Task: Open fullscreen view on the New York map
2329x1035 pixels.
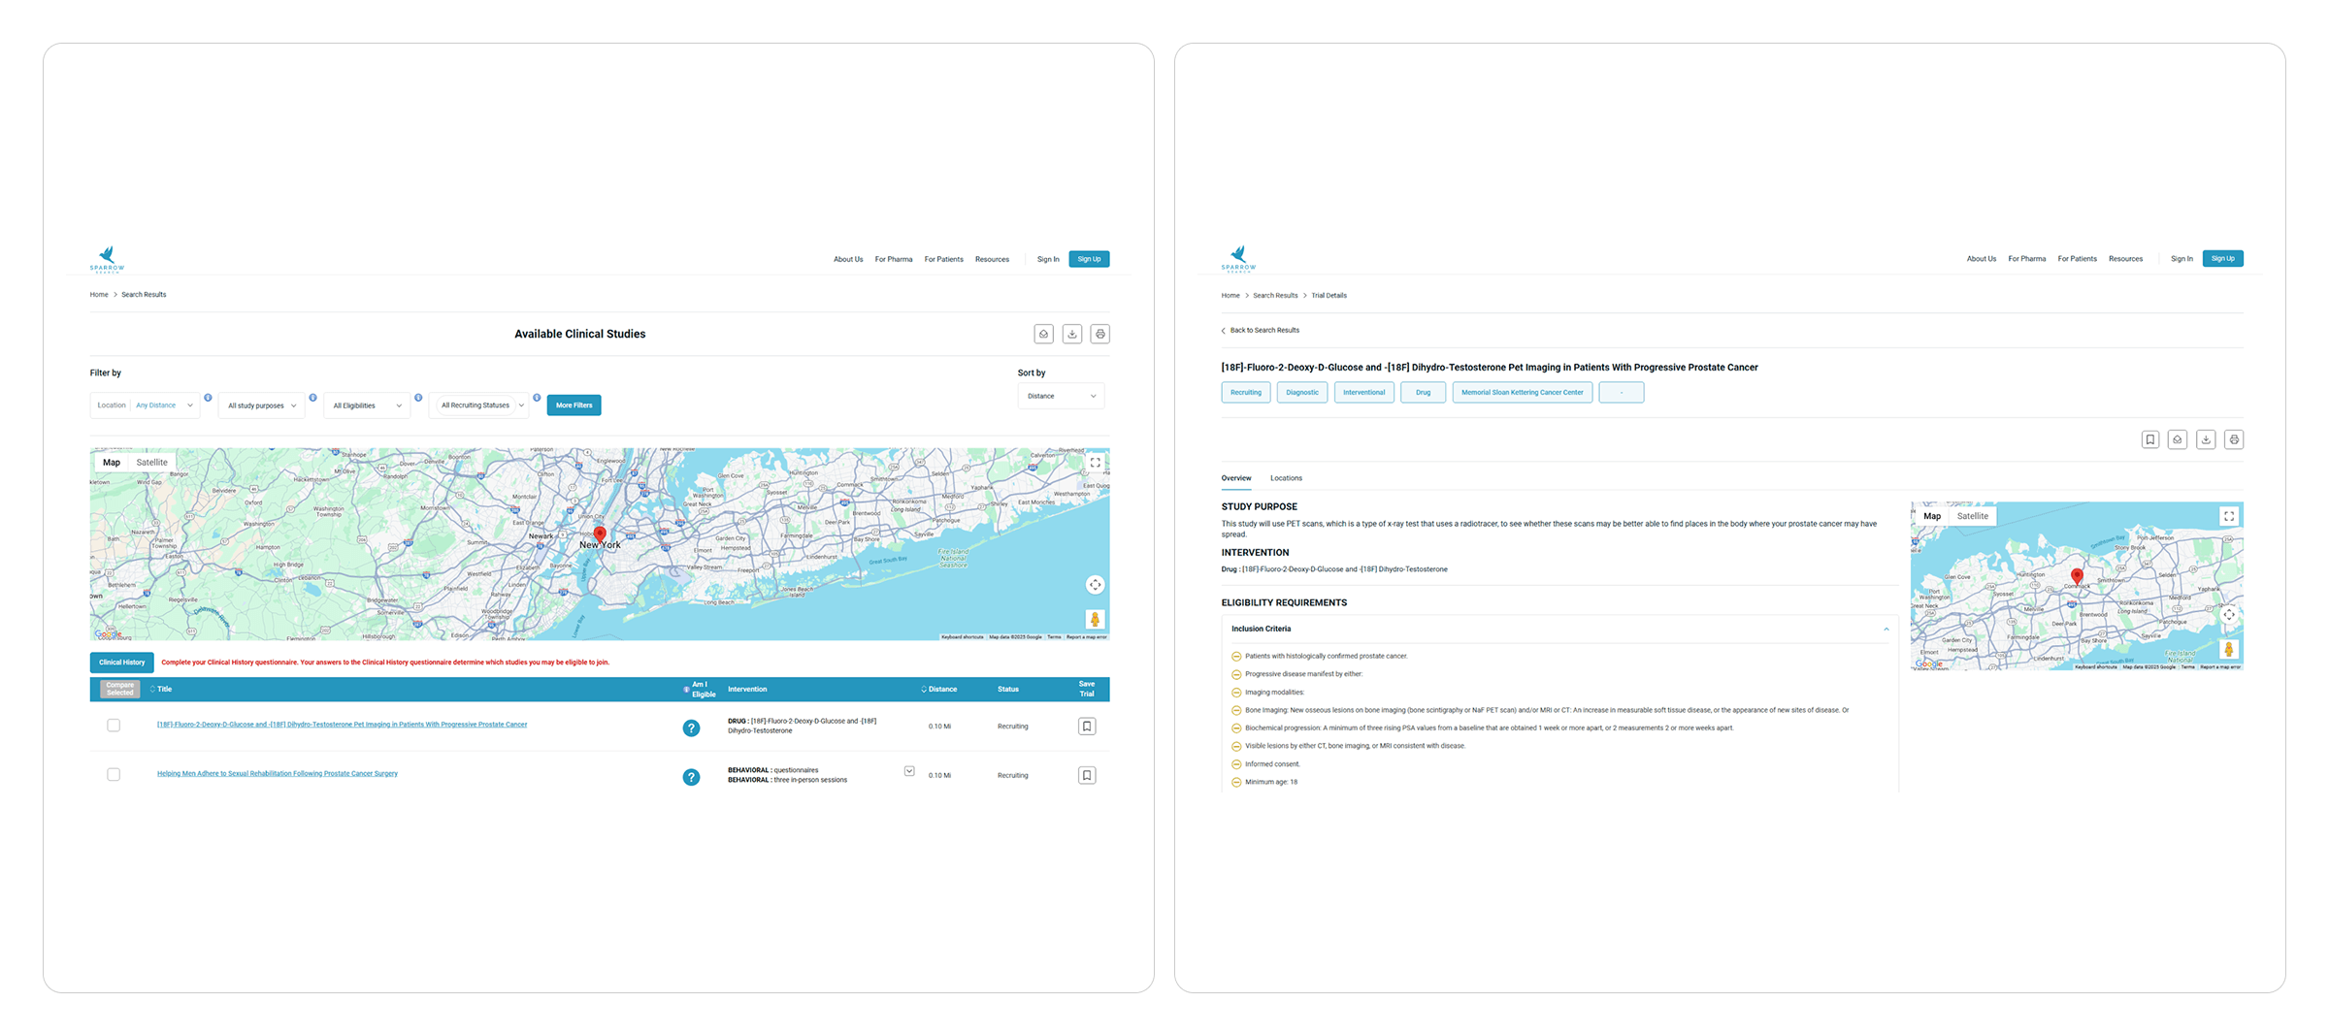Action: pyautogui.click(x=1095, y=463)
